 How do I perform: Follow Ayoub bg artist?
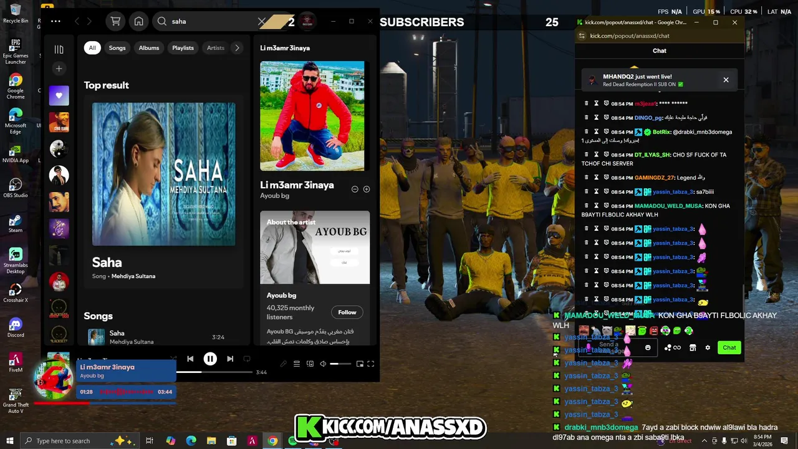347,312
